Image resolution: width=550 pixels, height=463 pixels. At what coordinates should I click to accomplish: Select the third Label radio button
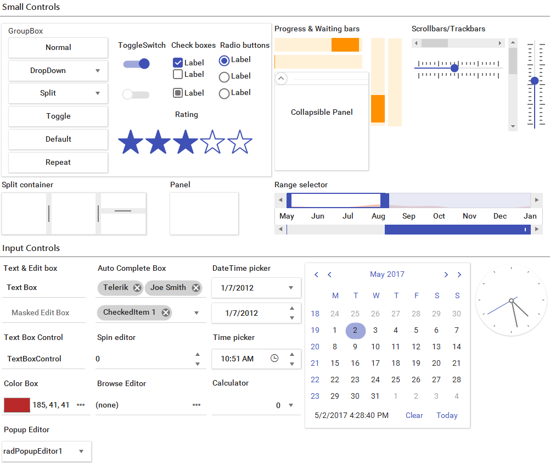224,93
